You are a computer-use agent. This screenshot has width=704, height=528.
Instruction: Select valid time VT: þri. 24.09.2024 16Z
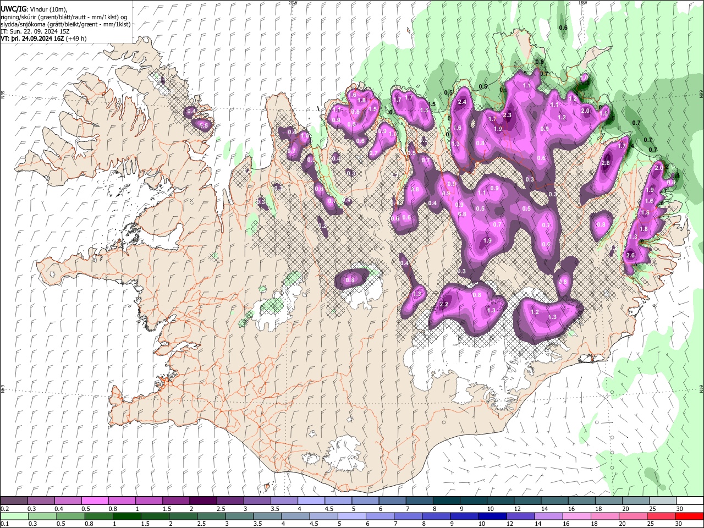[x=32, y=39]
